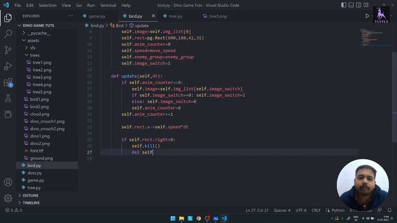Image resolution: width=397 pixels, height=223 pixels.
Task: Click VS Code icon in taskbar
Action: [224, 218]
